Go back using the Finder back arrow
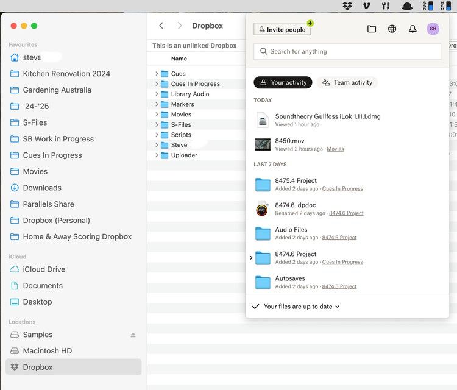Viewport: 457px width, 390px height. click(x=161, y=26)
